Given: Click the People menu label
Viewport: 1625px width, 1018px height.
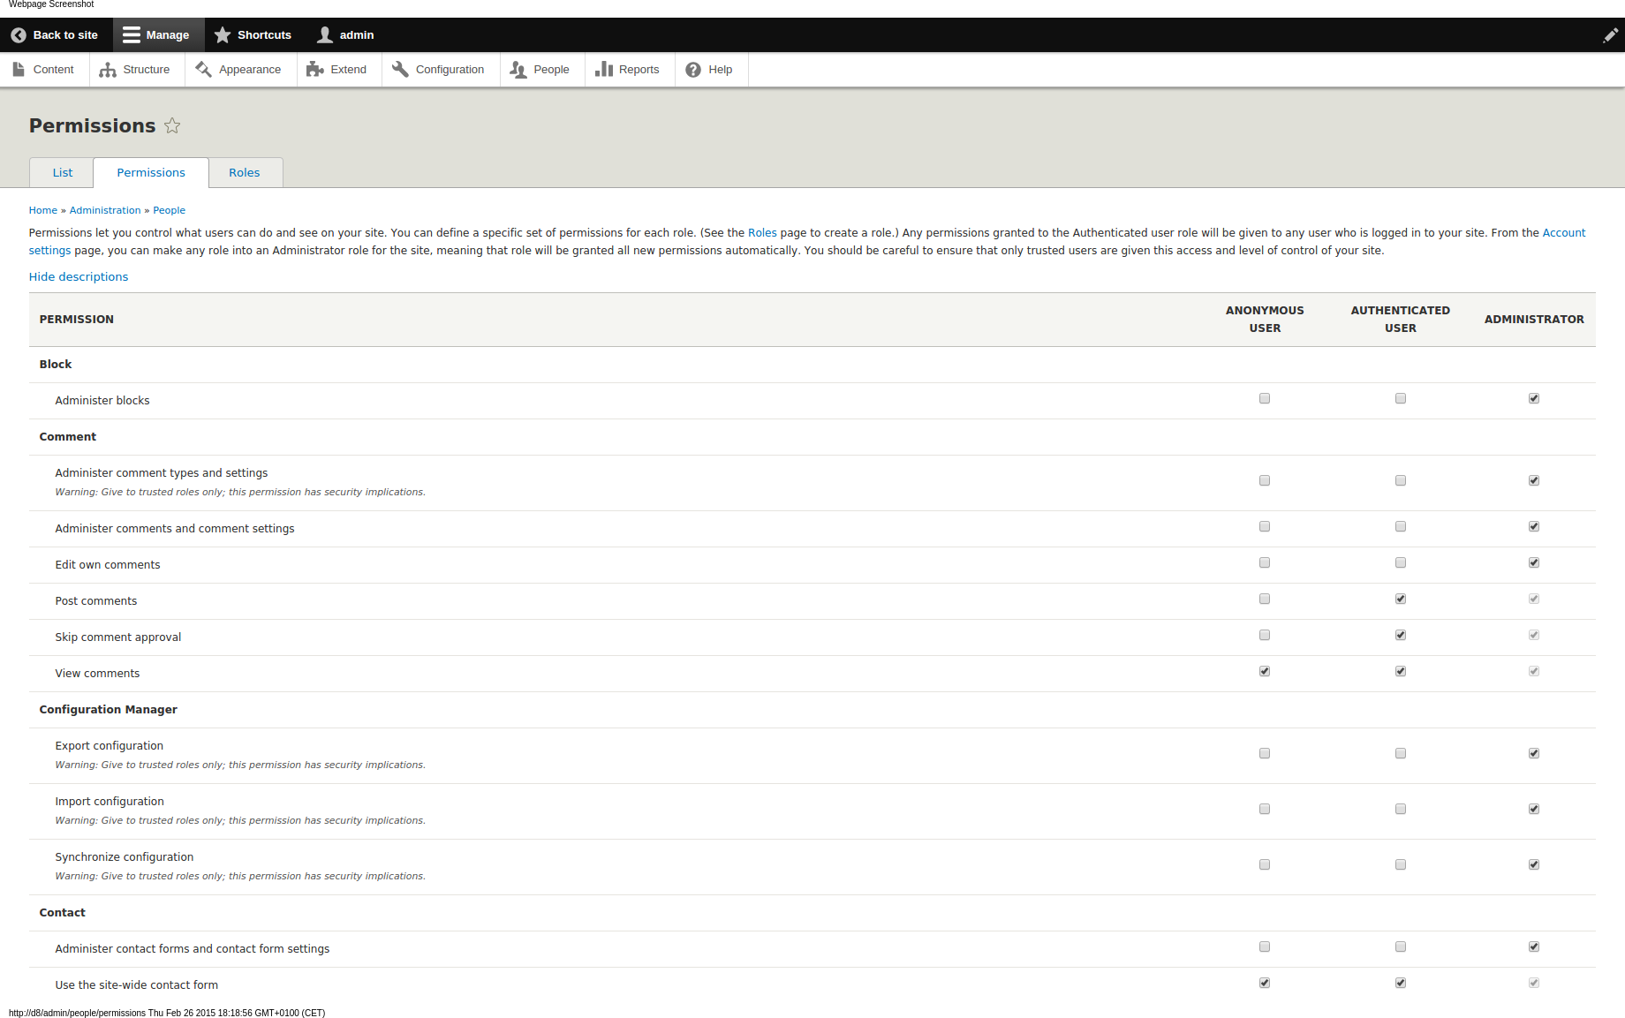Looking at the screenshot, I should (552, 70).
